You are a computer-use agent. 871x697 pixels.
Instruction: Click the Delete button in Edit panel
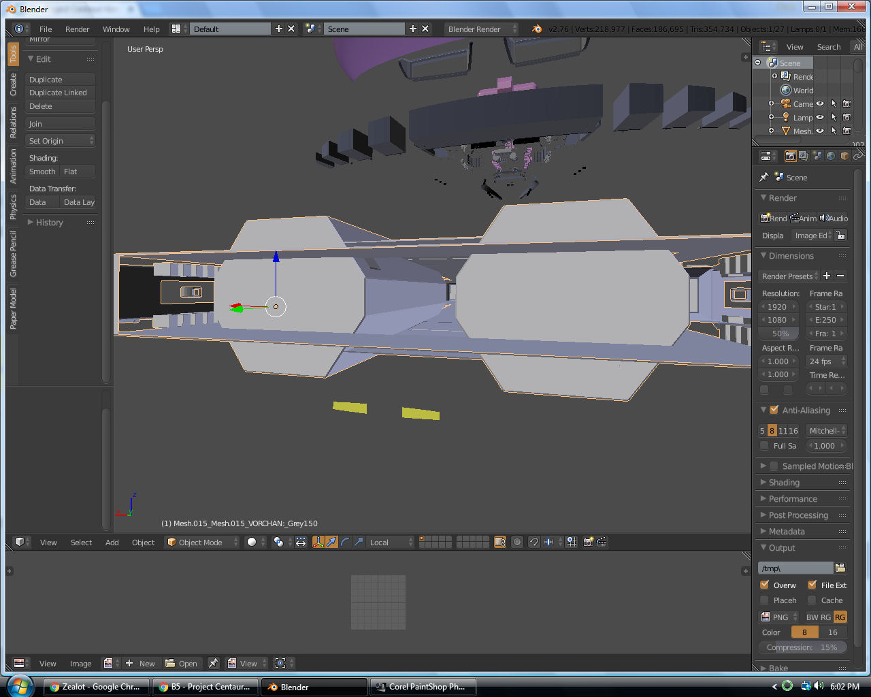click(x=61, y=106)
